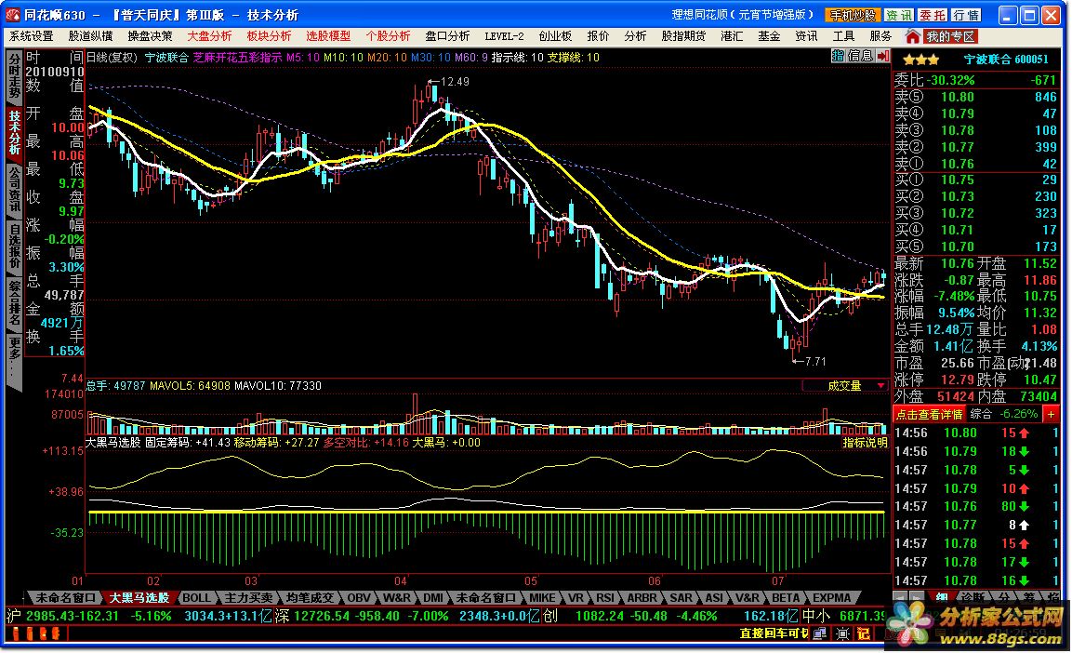Click the 12.49 high price marker

click(x=449, y=81)
